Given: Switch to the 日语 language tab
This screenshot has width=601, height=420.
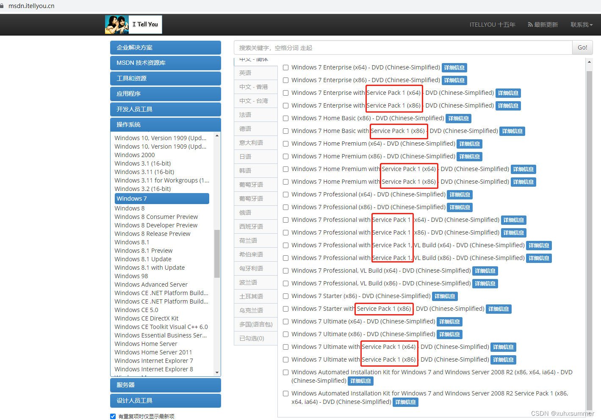Looking at the screenshot, I should (x=256, y=157).
